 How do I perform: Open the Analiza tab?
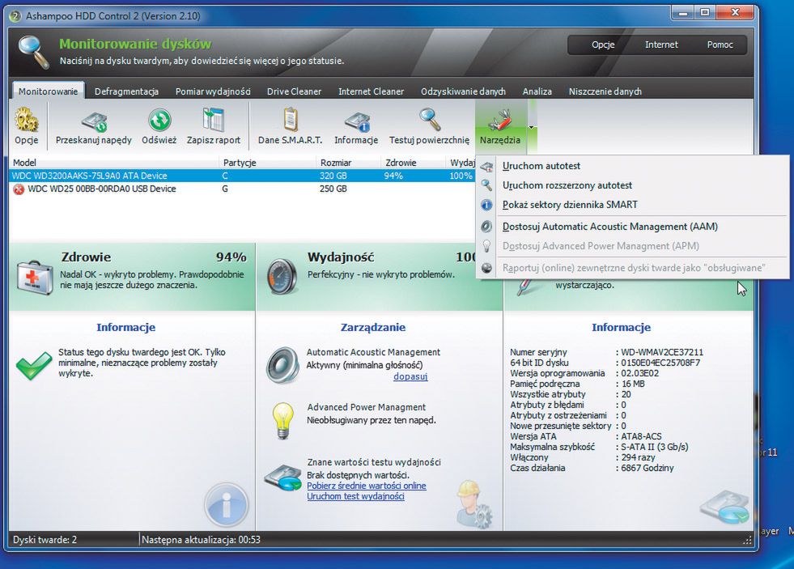click(x=537, y=91)
